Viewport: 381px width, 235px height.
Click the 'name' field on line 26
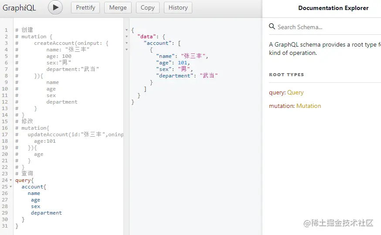[x=34, y=193]
